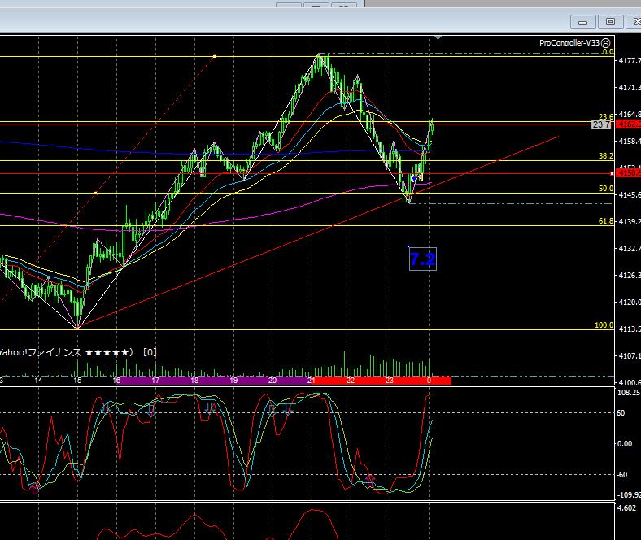Select the solid red rising trendline

tap(318, 233)
